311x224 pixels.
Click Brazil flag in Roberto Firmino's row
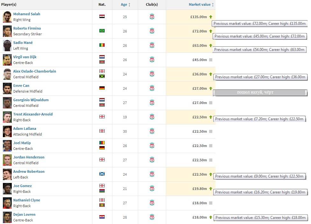point(102,31)
